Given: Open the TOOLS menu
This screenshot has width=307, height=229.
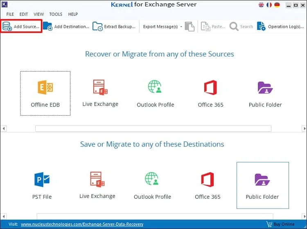Looking at the screenshot, I should click(x=56, y=14).
